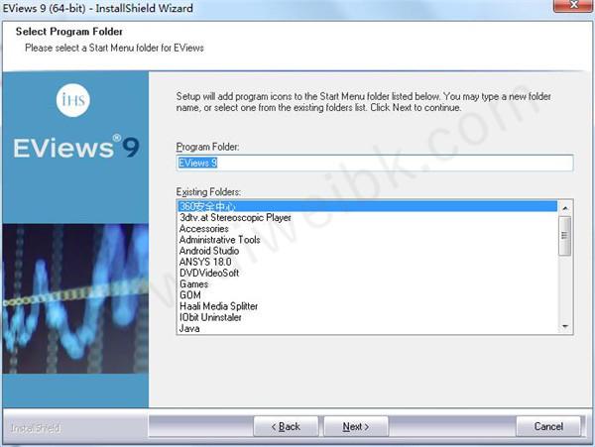The height and width of the screenshot is (447, 595).
Task: Click the folder list scrollbar thumb
Action: (565, 236)
